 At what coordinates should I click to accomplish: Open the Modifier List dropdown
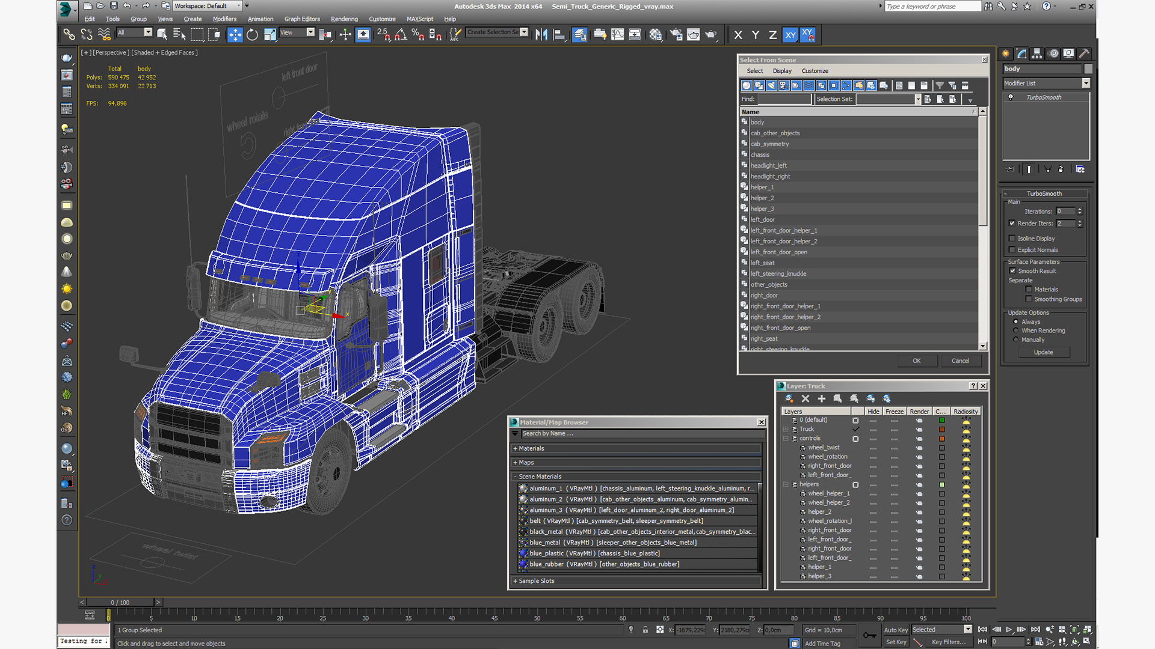pyautogui.click(x=1086, y=84)
